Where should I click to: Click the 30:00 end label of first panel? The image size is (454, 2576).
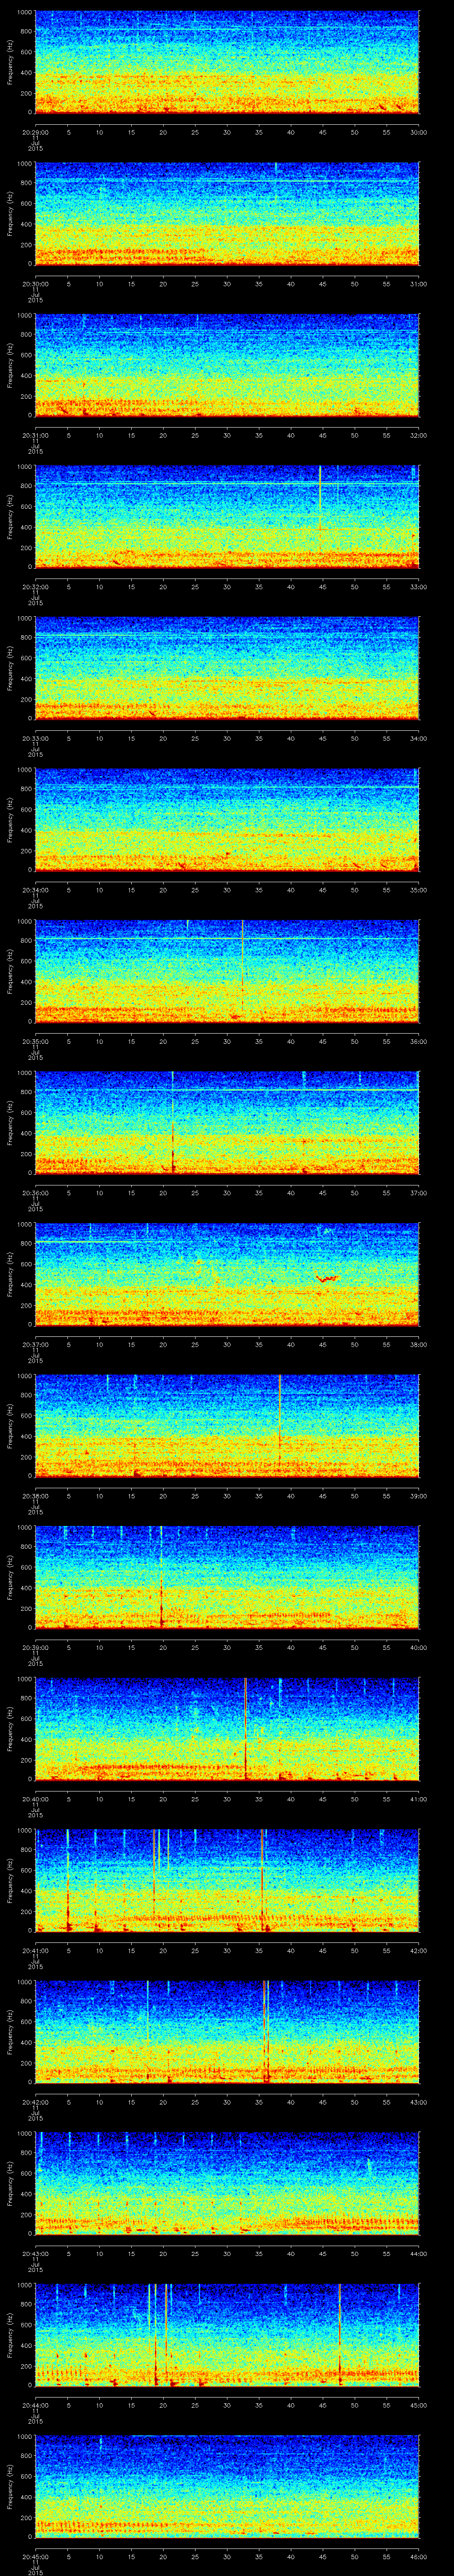click(x=418, y=132)
